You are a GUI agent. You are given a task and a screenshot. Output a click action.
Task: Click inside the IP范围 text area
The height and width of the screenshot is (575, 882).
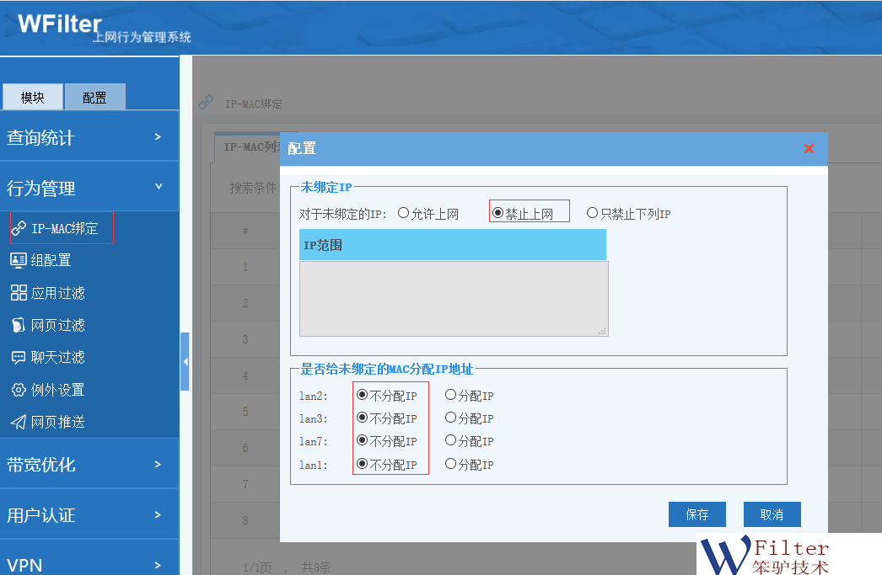point(453,299)
